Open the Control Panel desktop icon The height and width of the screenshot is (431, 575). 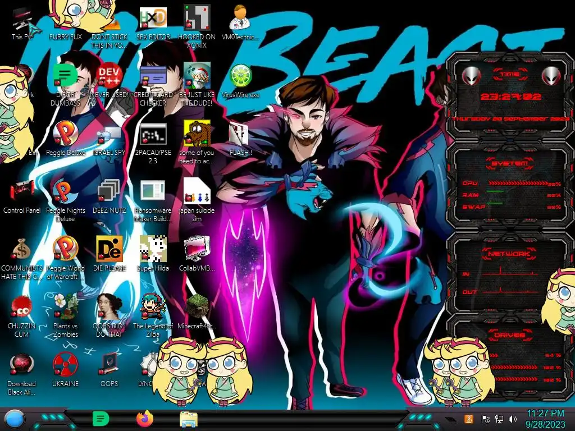coord(22,197)
